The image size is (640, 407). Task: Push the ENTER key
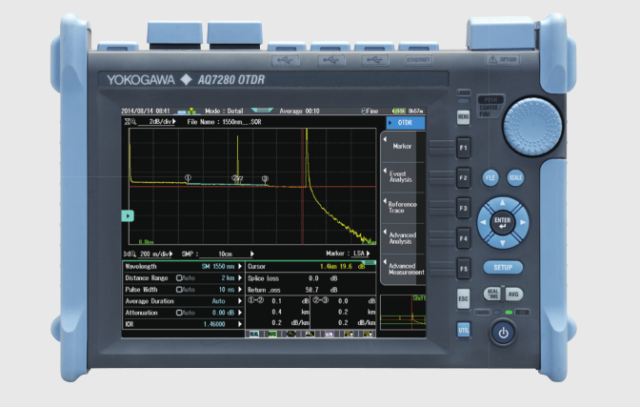[x=503, y=223]
